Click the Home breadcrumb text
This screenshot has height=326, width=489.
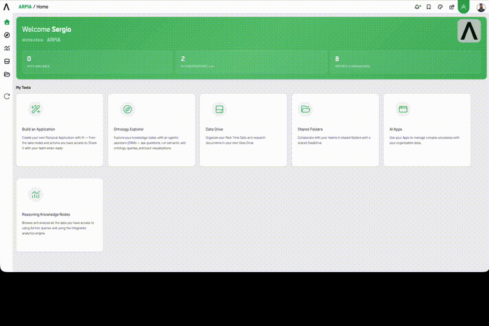(42, 7)
